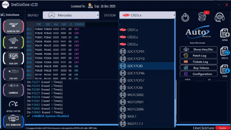Viewport: 231px width, 130px height.
Task: Click the INC column header
Action: pos(56,24)
